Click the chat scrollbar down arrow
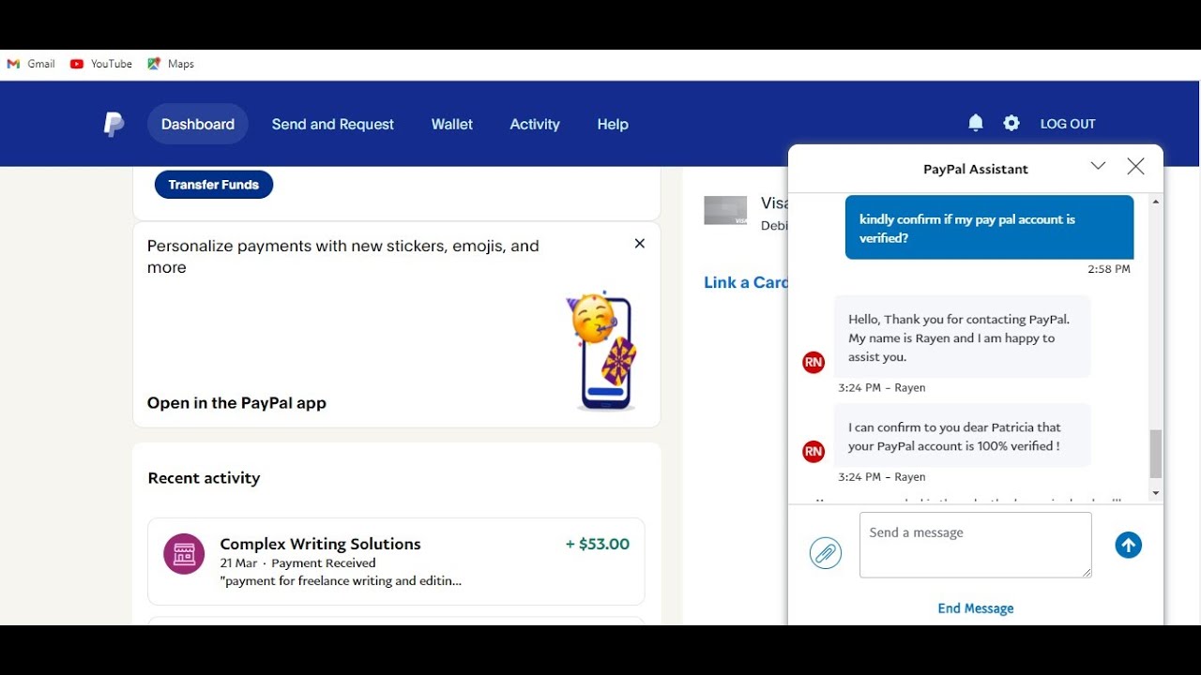Image resolution: width=1201 pixels, height=675 pixels. tap(1156, 493)
